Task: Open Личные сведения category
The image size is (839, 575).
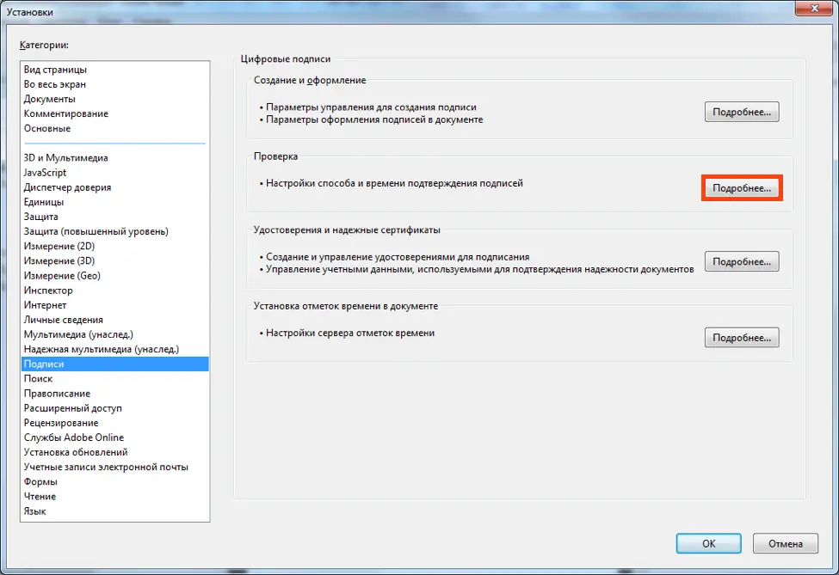Action: 64,320
